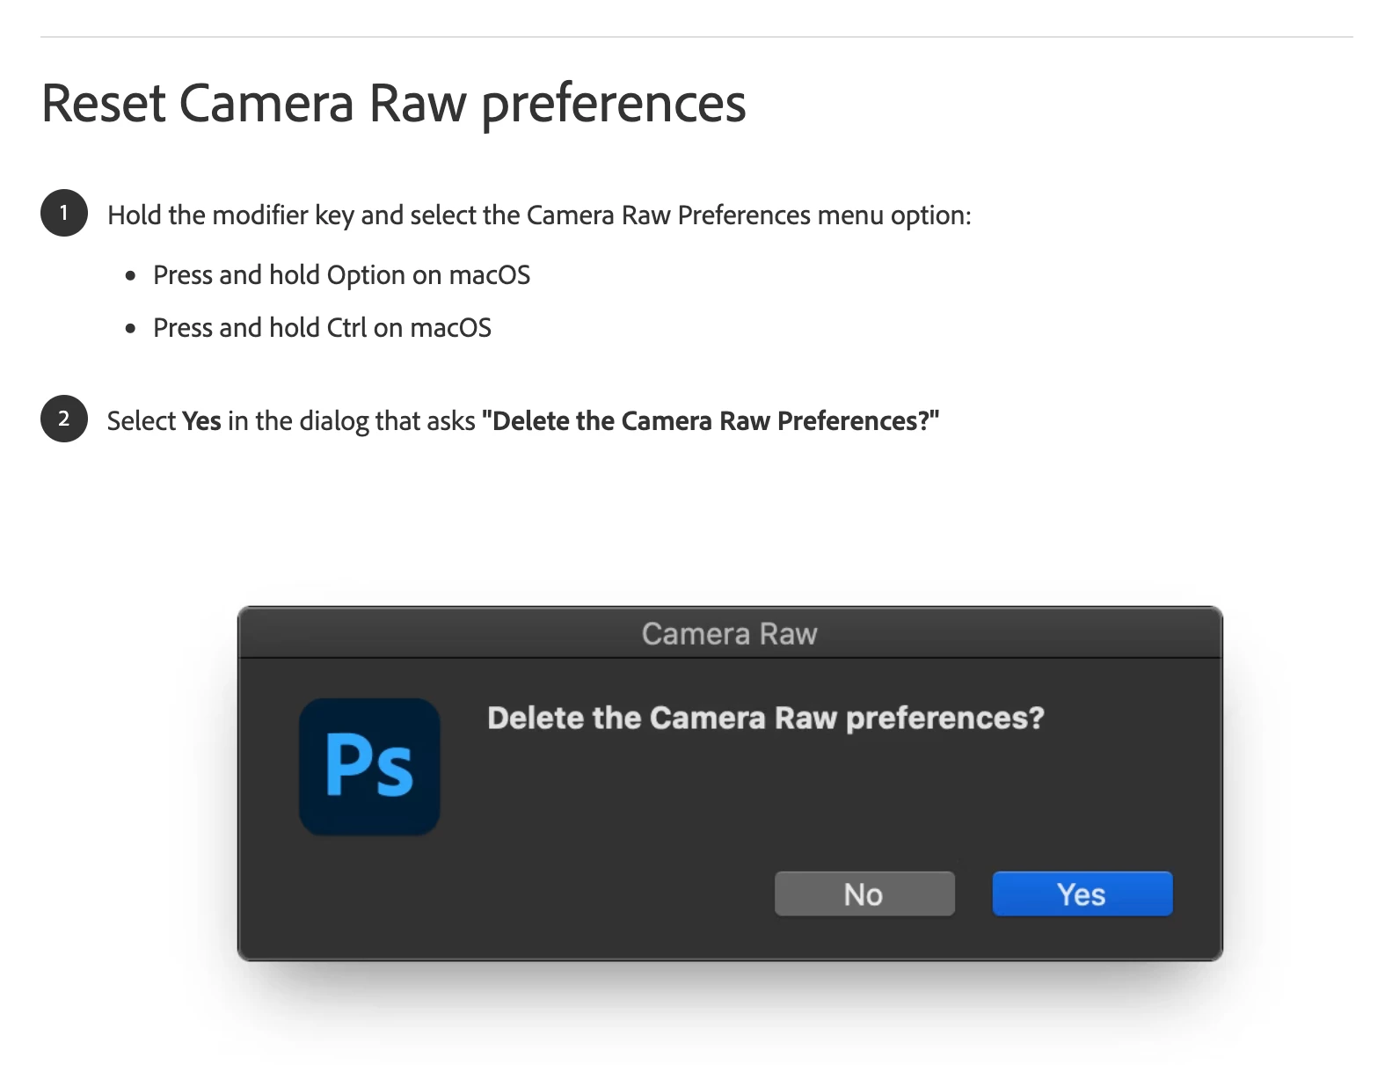
Task: Click the word Option in the first bullet
Action: click(366, 275)
